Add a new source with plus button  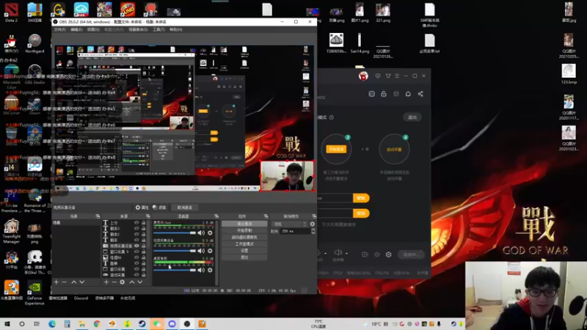106,282
